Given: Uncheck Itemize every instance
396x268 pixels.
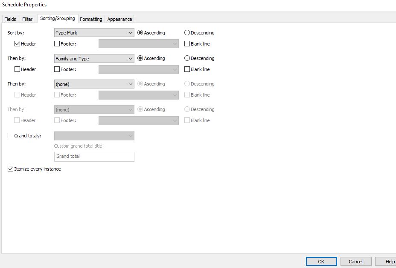Looking at the screenshot, I should [x=10, y=169].
